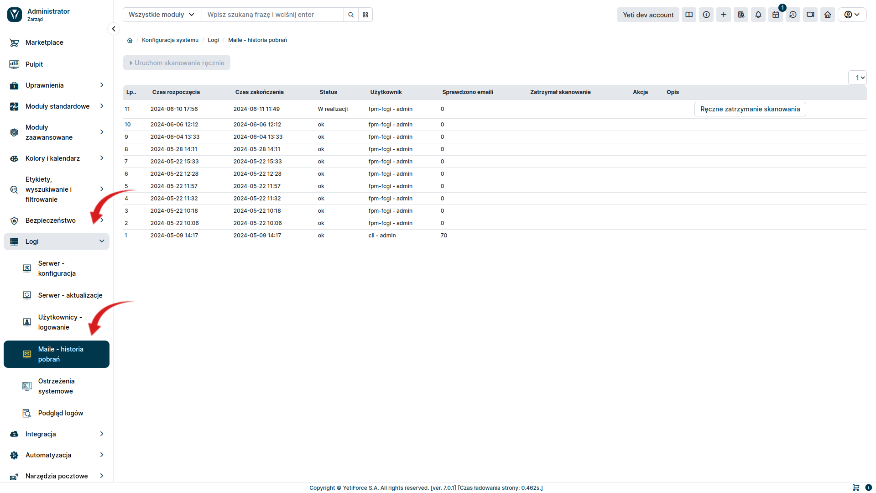Click the search magnifier icon
Image resolution: width=876 pixels, height=493 pixels.
coord(351,15)
